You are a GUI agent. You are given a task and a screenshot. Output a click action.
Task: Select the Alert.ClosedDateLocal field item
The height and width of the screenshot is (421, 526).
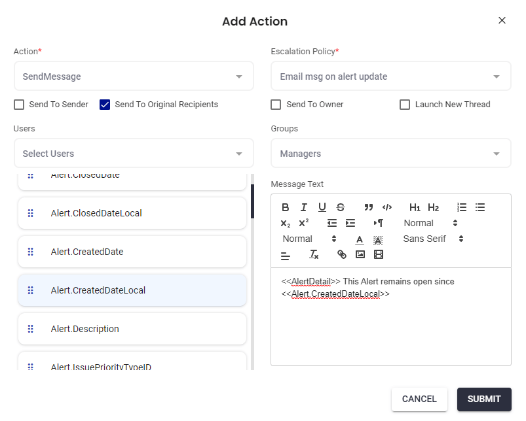132,213
